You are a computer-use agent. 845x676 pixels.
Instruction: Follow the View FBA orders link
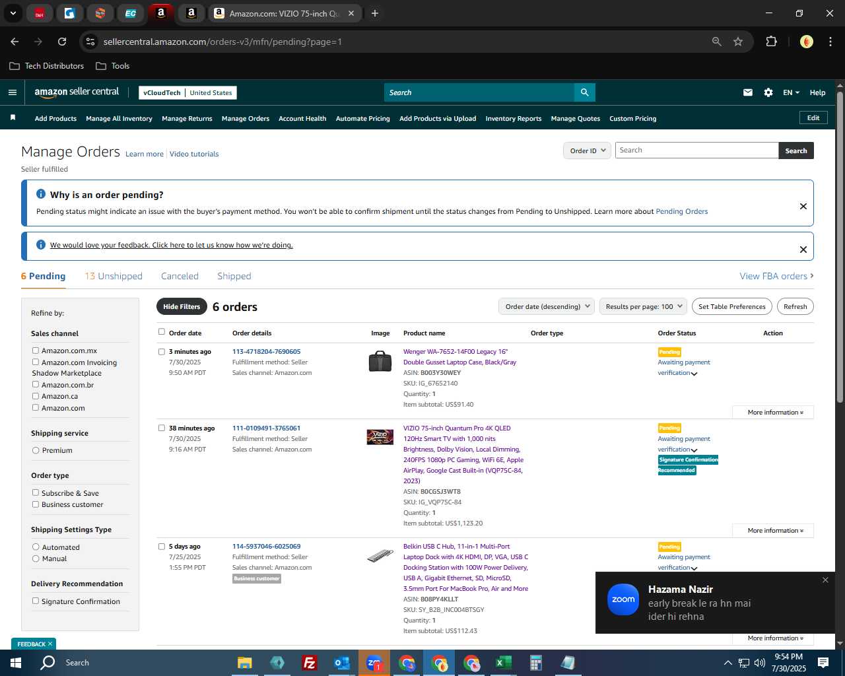(x=776, y=276)
